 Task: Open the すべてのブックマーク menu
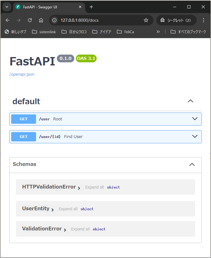pyautogui.click(x=187, y=31)
